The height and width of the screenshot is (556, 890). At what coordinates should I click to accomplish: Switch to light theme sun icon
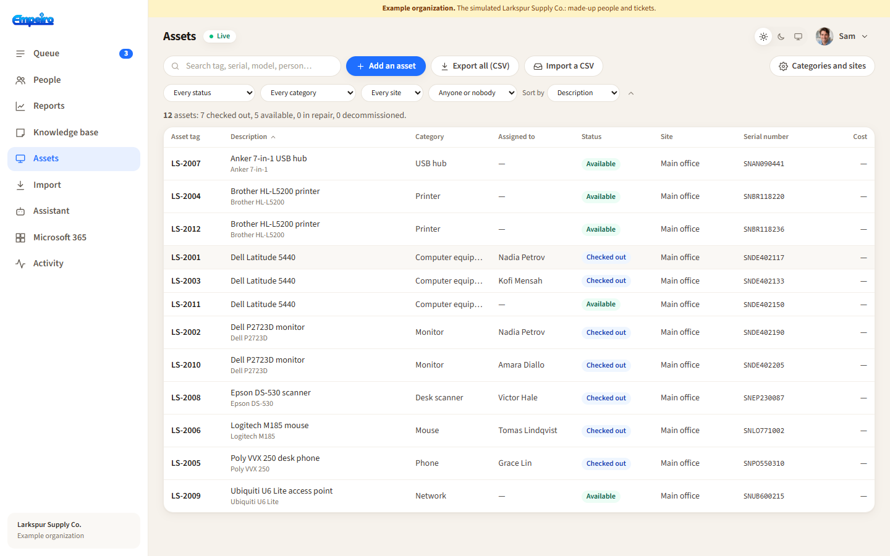pyautogui.click(x=764, y=37)
